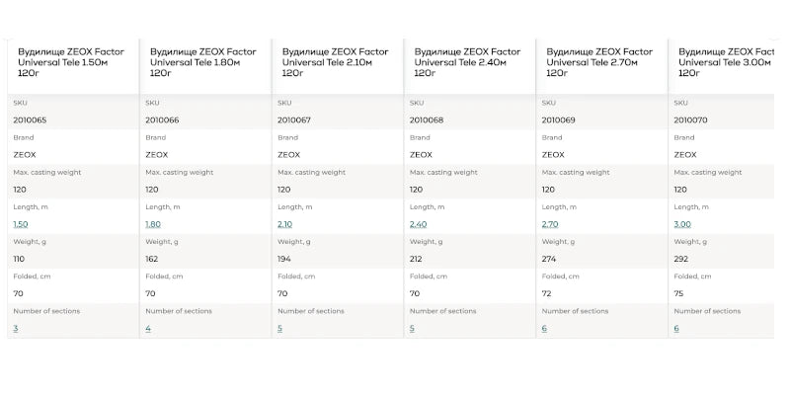Click the SKU value 2010068
This screenshot has height=395, width=790.
[427, 119]
